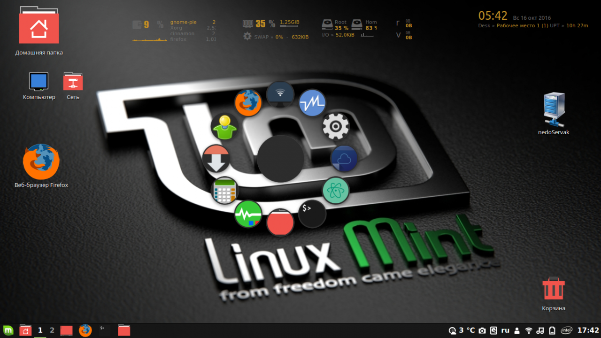Click the Вс 16 окт 2016 date text
Image resolution: width=601 pixels, height=338 pixels.
pyautogui.click(x=532, y=18)
